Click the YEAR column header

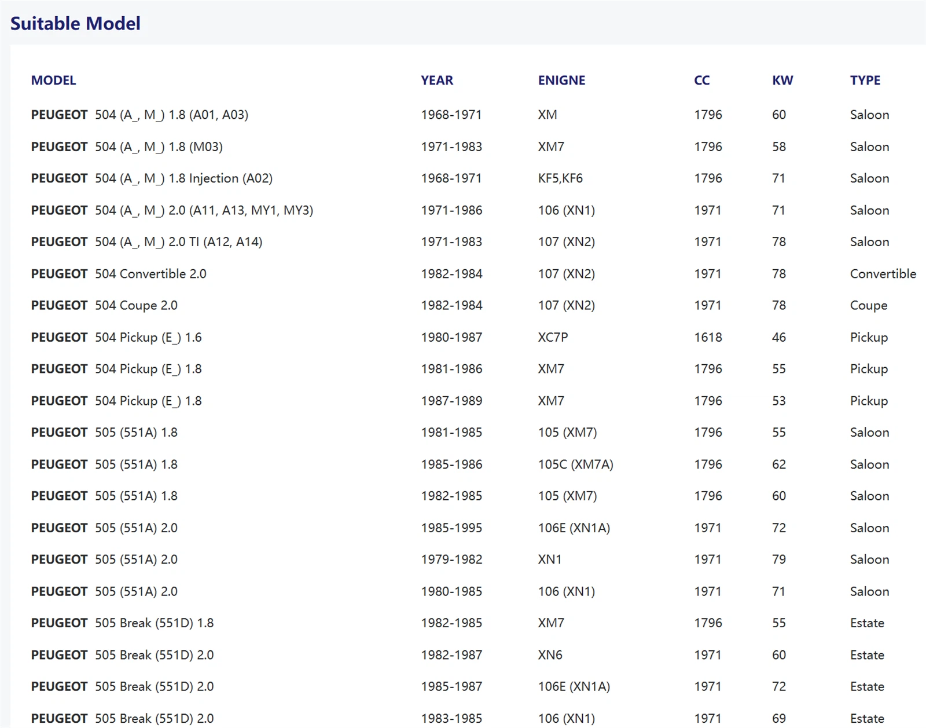pos(437,80)
